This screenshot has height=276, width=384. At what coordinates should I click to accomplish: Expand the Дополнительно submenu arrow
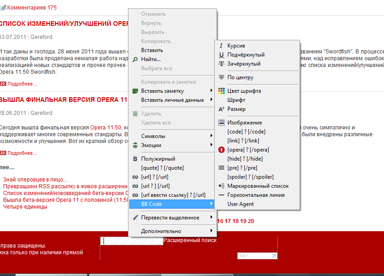coord(212,231)
